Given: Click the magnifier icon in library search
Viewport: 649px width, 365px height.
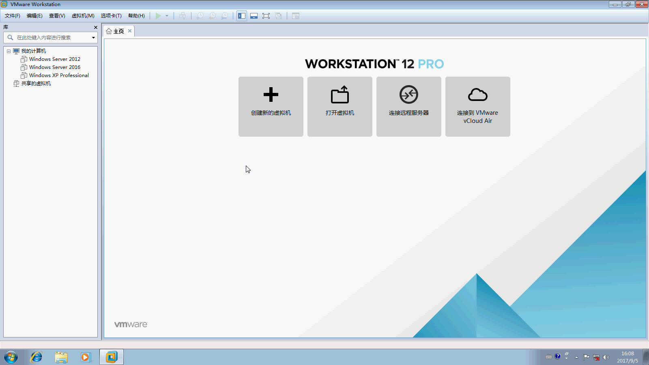Looking at the screenshot, I should 10,37.
